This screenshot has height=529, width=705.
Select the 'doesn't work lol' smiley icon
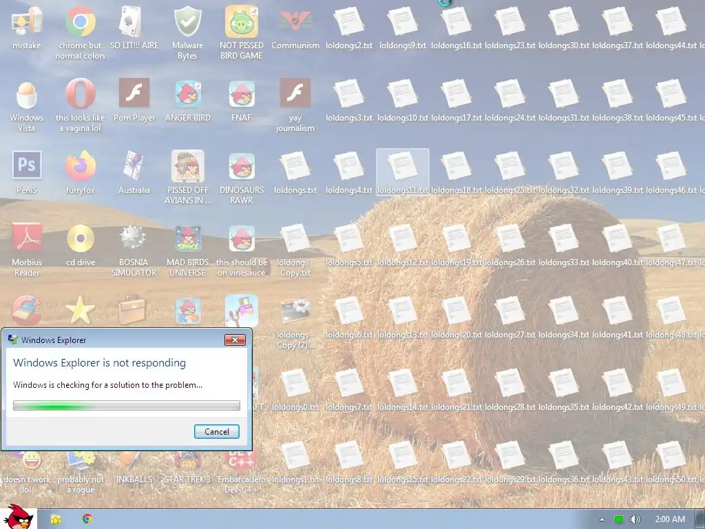pyautogui.click(x=27, y=473)
